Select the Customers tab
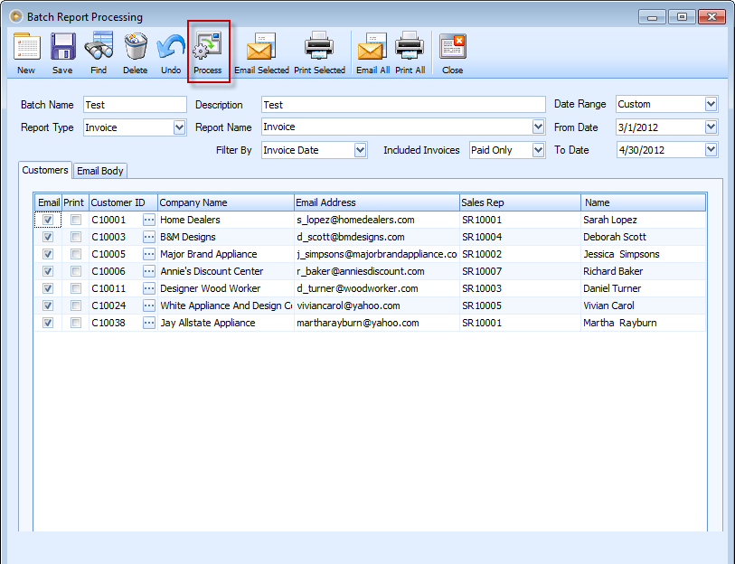This screenshot has width=735, height=564. point(45,170)
